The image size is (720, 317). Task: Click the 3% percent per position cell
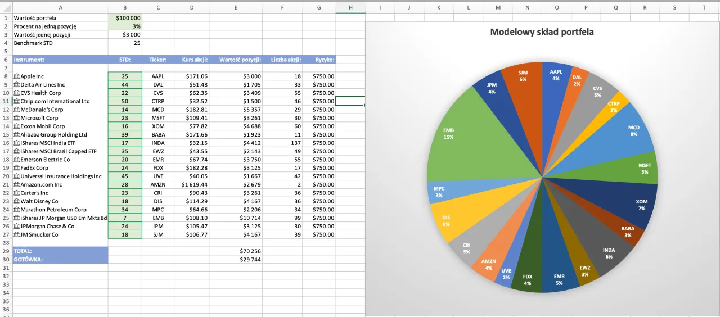125,26
